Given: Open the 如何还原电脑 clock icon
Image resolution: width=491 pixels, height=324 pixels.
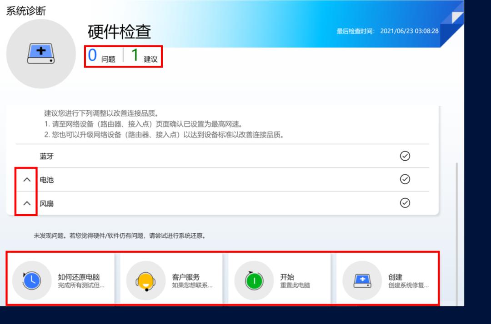Looking at the screenshot, I should 32,280.
